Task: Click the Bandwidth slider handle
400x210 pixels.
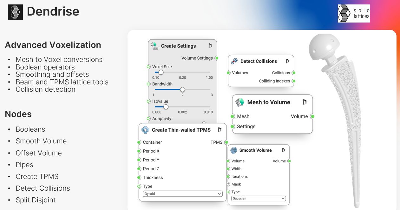Action: coord(182,89)
